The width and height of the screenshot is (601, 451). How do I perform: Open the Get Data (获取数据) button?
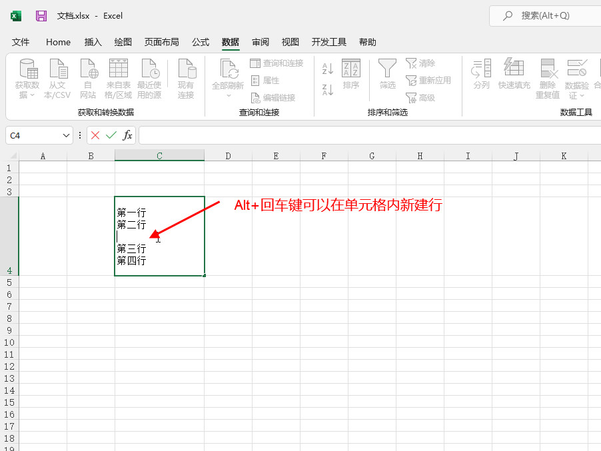point(27,79)
